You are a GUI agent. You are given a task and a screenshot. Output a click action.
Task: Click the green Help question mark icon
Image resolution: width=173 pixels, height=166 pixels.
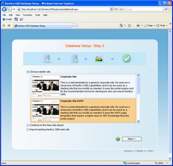click(x=118, y=139)
